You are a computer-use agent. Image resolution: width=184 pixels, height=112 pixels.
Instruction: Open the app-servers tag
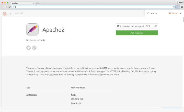[x=32, y=95]
